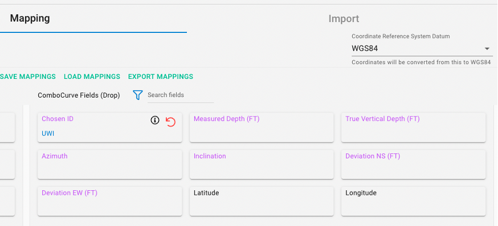The image size is (498, 226).
Task: Click the filter funnel icon
Action: tap(137, 95)
